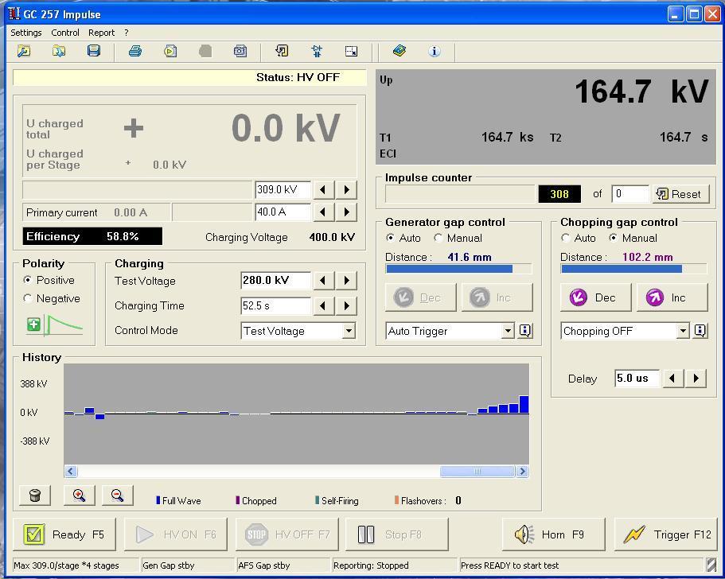Decrease the 40.0 A current limit

point(323,212)
